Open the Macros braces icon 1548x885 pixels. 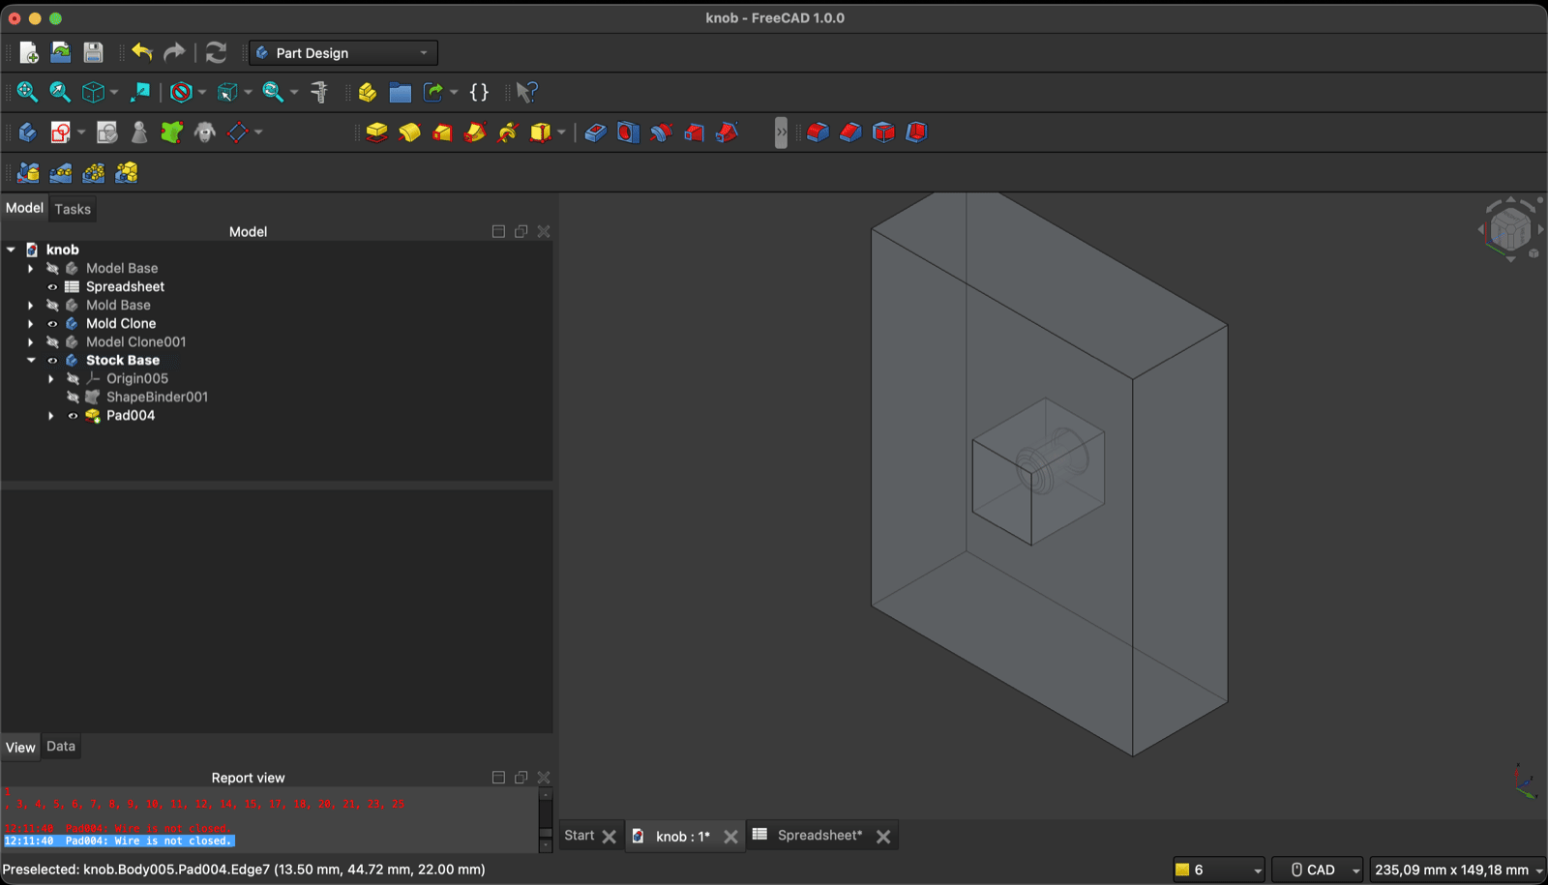(x=479, y=92)
